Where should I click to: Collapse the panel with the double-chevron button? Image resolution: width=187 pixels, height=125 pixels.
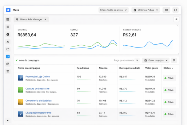tap(176, 19)
